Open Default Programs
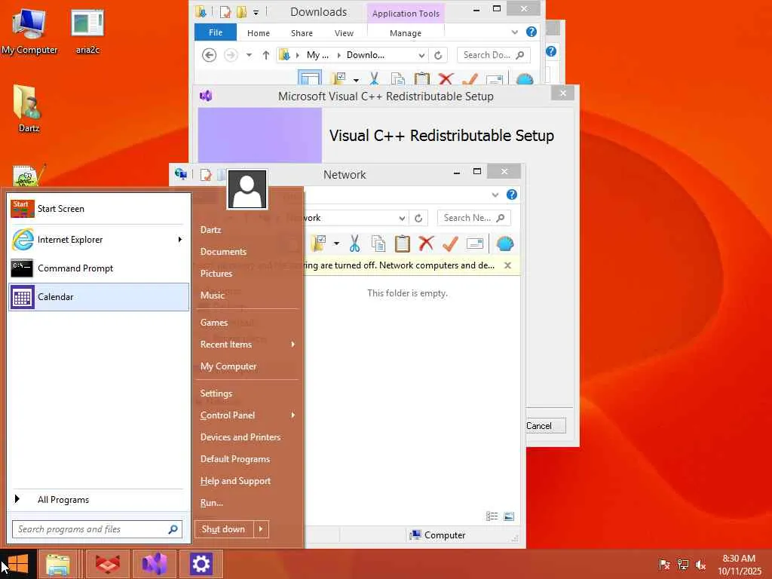772x579 pixels. pos(235,459)
